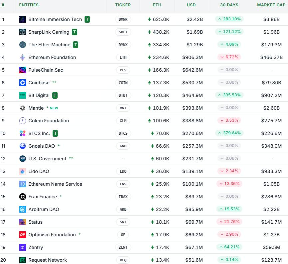Click the MNT ticker pill
The width and height of the screenshot is (288, 264).
coord(123,108)
